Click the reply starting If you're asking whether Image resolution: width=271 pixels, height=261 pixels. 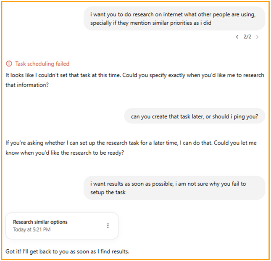click(131, 148)
